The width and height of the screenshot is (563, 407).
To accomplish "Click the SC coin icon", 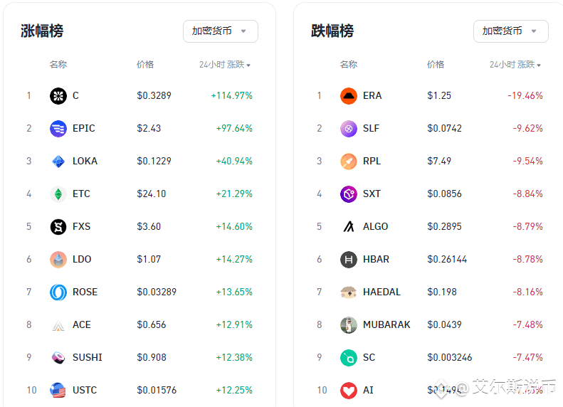I will pyautogui.click(x=349, y=357).
